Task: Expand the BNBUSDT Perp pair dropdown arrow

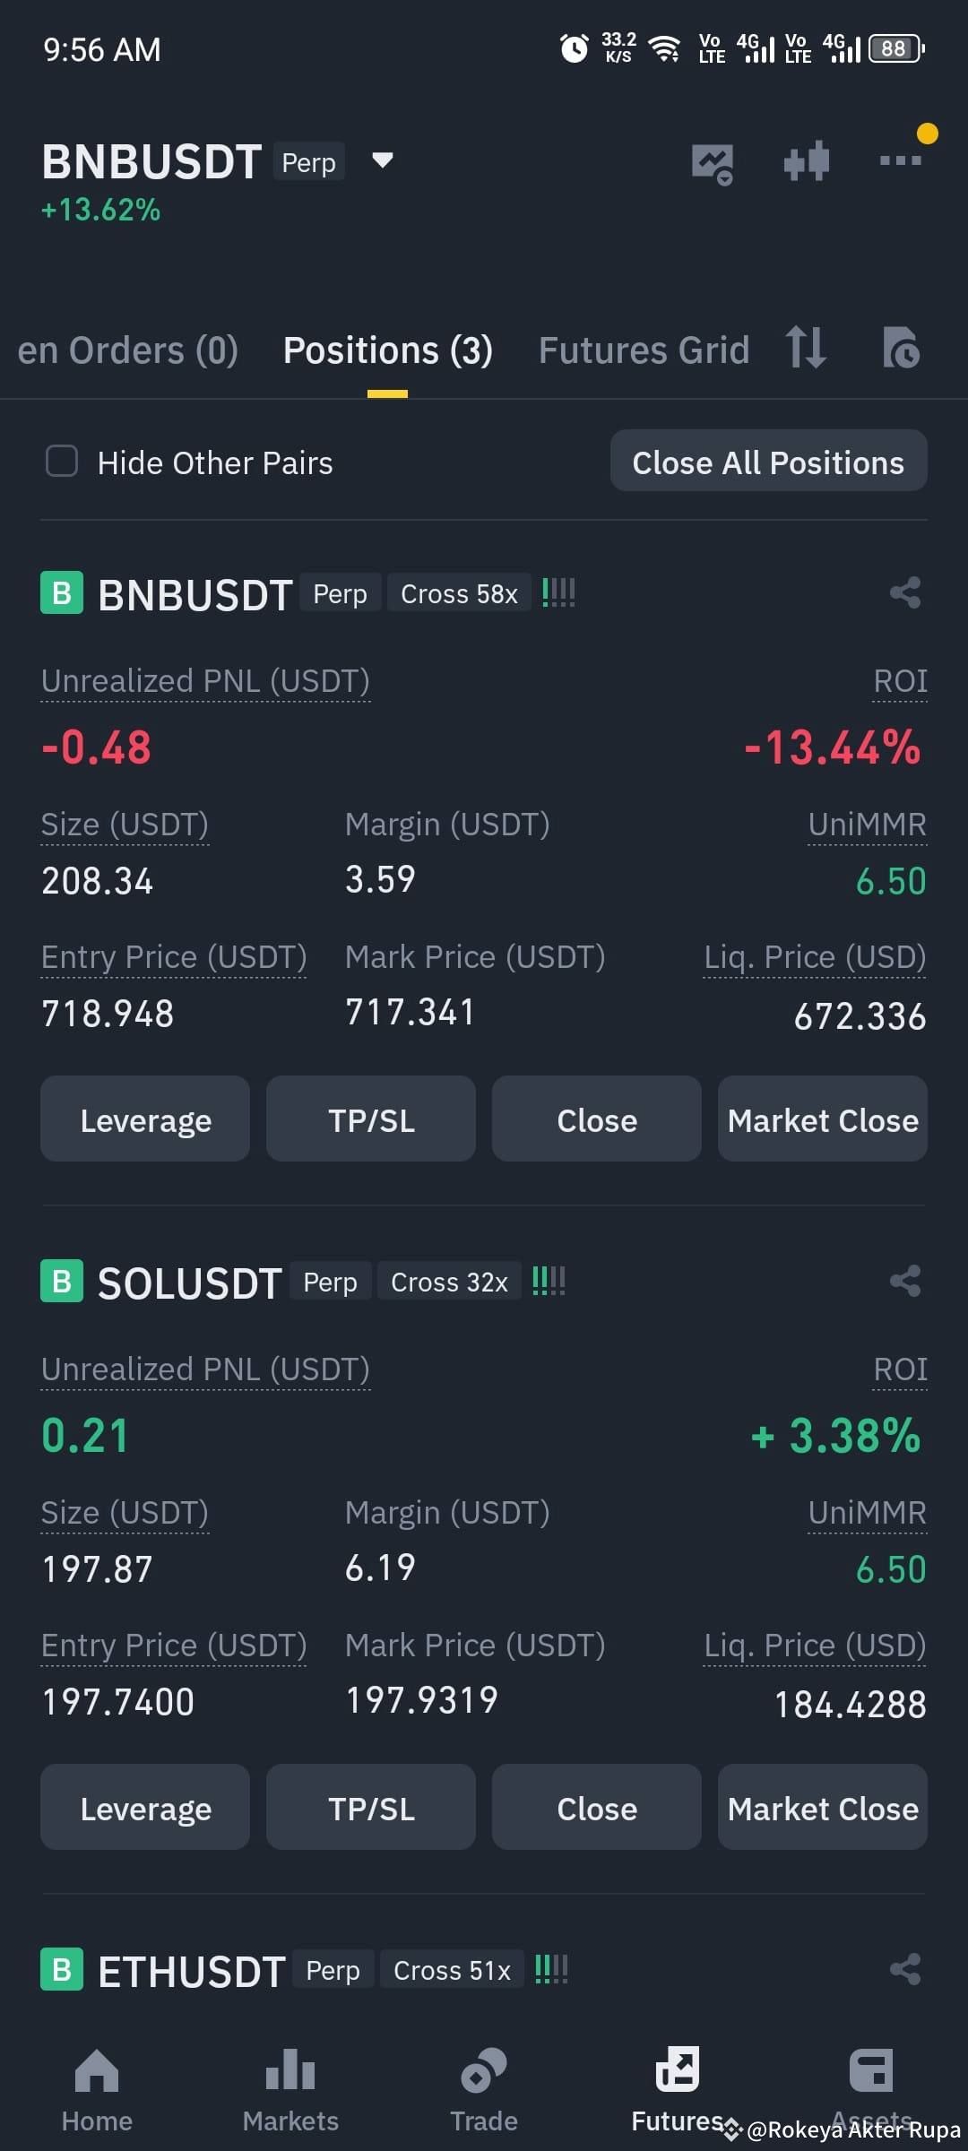Action: tap(383, 161)
